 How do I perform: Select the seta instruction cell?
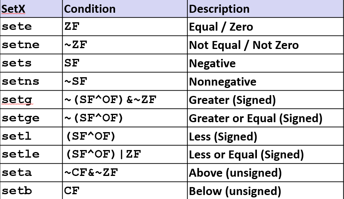[17, 173]
